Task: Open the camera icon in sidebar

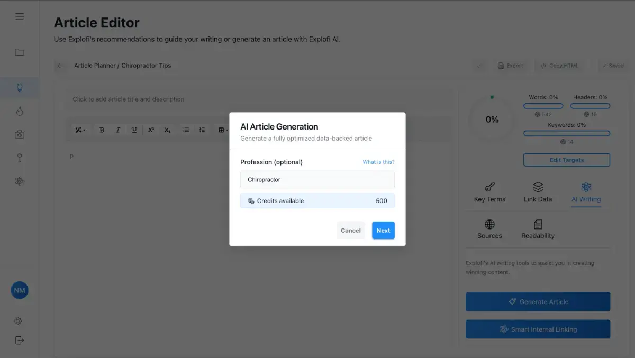Action: coord(20,135)
